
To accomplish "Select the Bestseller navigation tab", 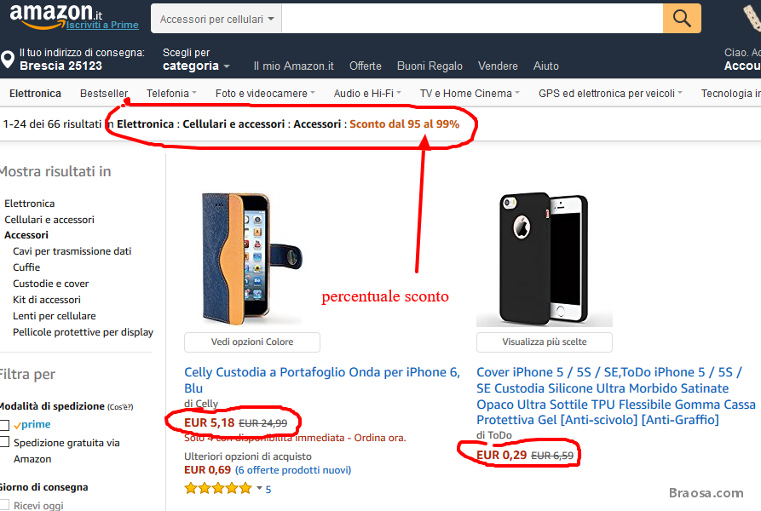I will (x=104, y=94).
